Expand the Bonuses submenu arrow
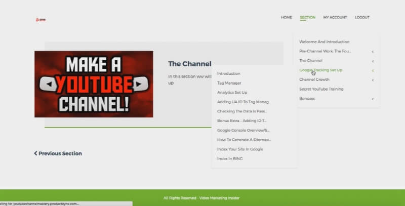405x206 pixels. 373,99
